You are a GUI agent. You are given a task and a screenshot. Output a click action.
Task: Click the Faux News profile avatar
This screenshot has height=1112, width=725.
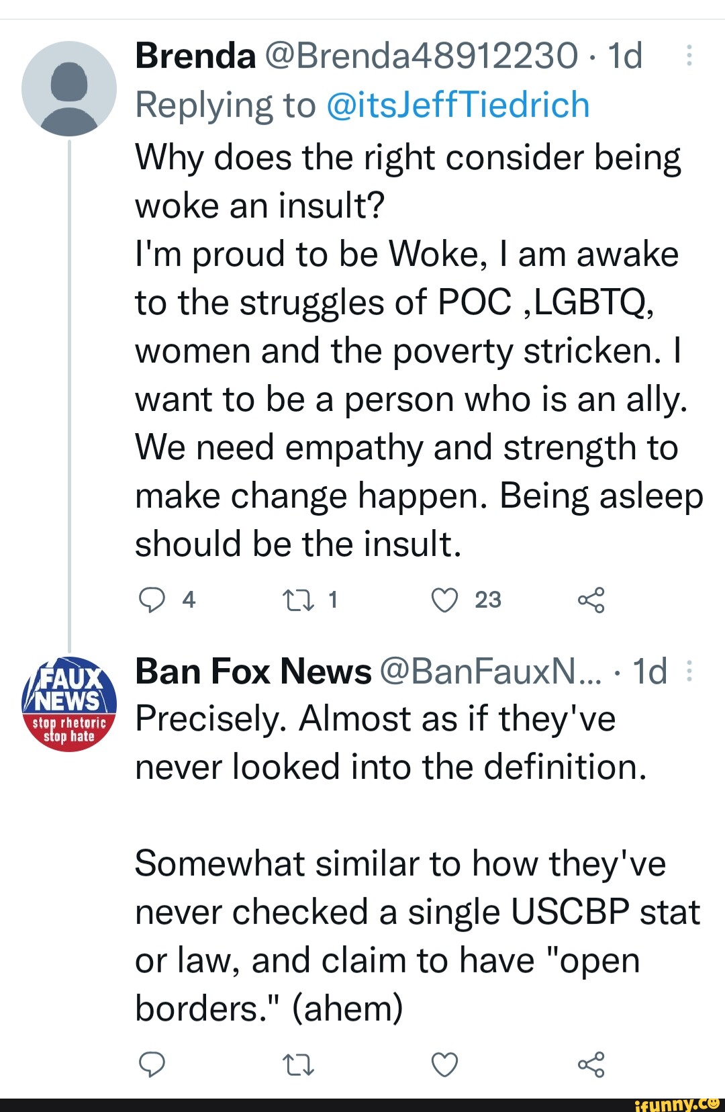[x=69, y=704]
